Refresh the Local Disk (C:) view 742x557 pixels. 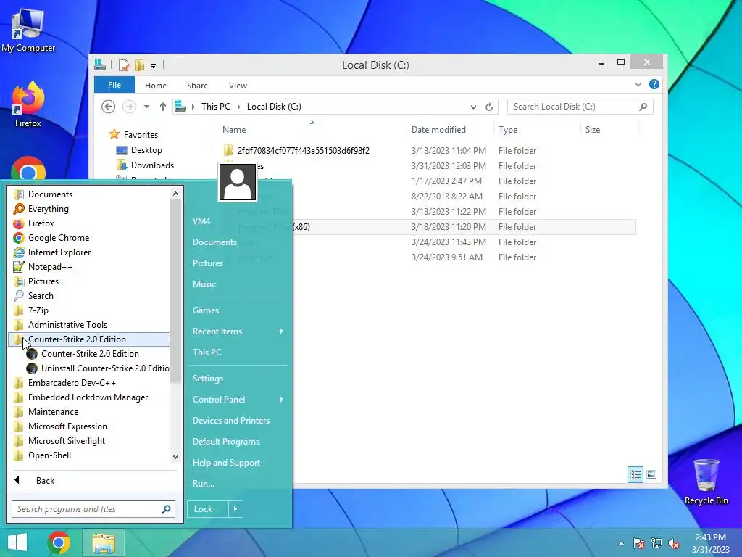(x=489, y=107)
